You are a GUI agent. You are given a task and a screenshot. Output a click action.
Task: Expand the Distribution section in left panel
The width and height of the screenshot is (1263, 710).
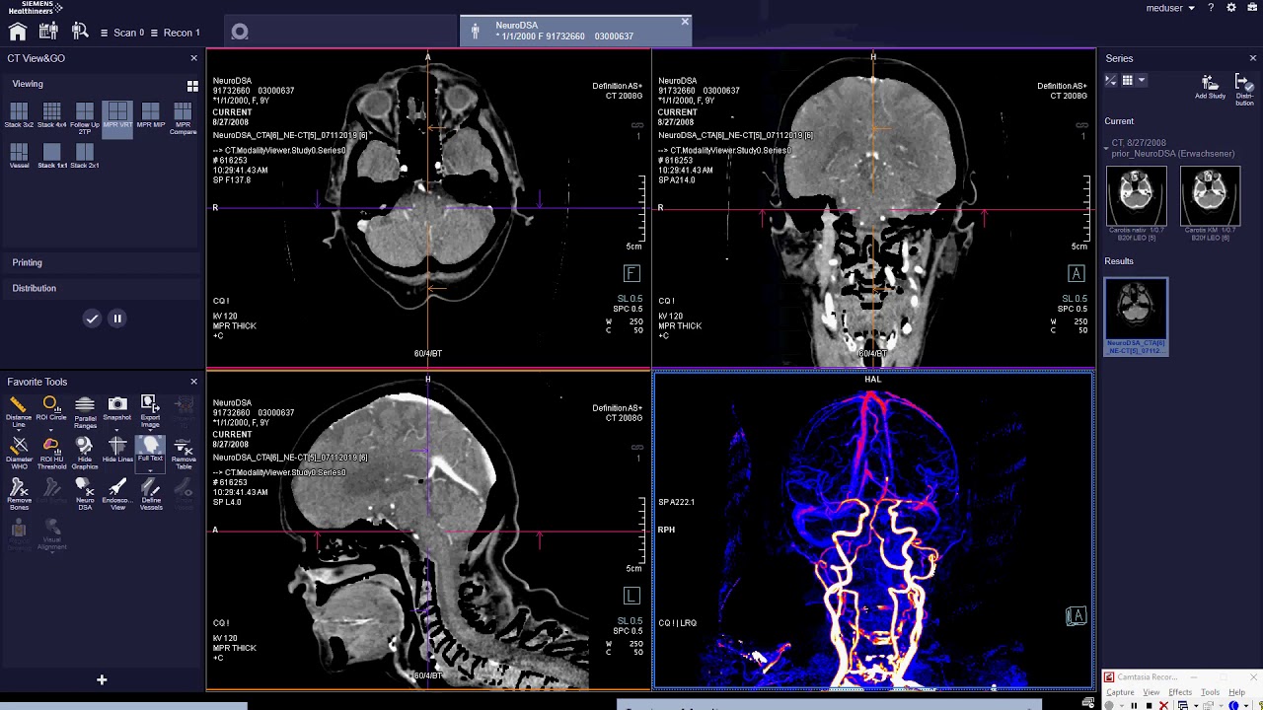point(103,288)
